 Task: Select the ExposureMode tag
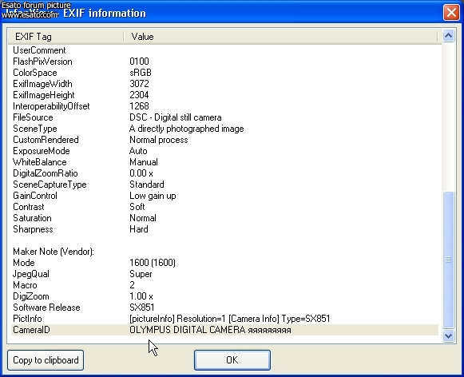[42, 151]
